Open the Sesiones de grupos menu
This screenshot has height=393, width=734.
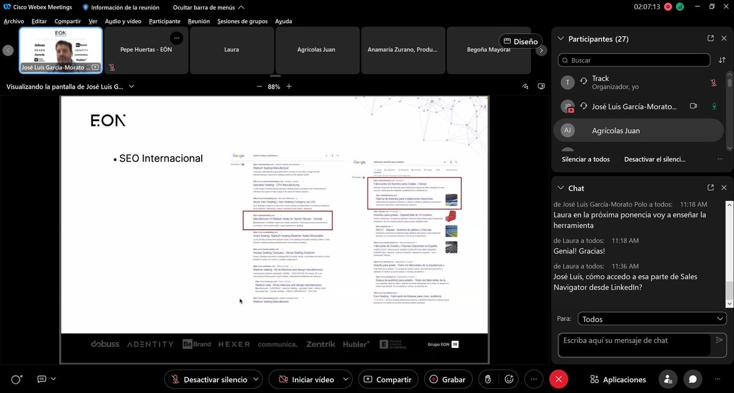tap(242, 21)
